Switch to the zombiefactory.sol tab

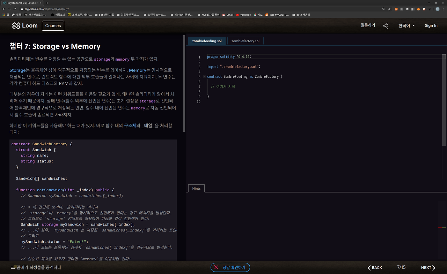coord(245,41)
